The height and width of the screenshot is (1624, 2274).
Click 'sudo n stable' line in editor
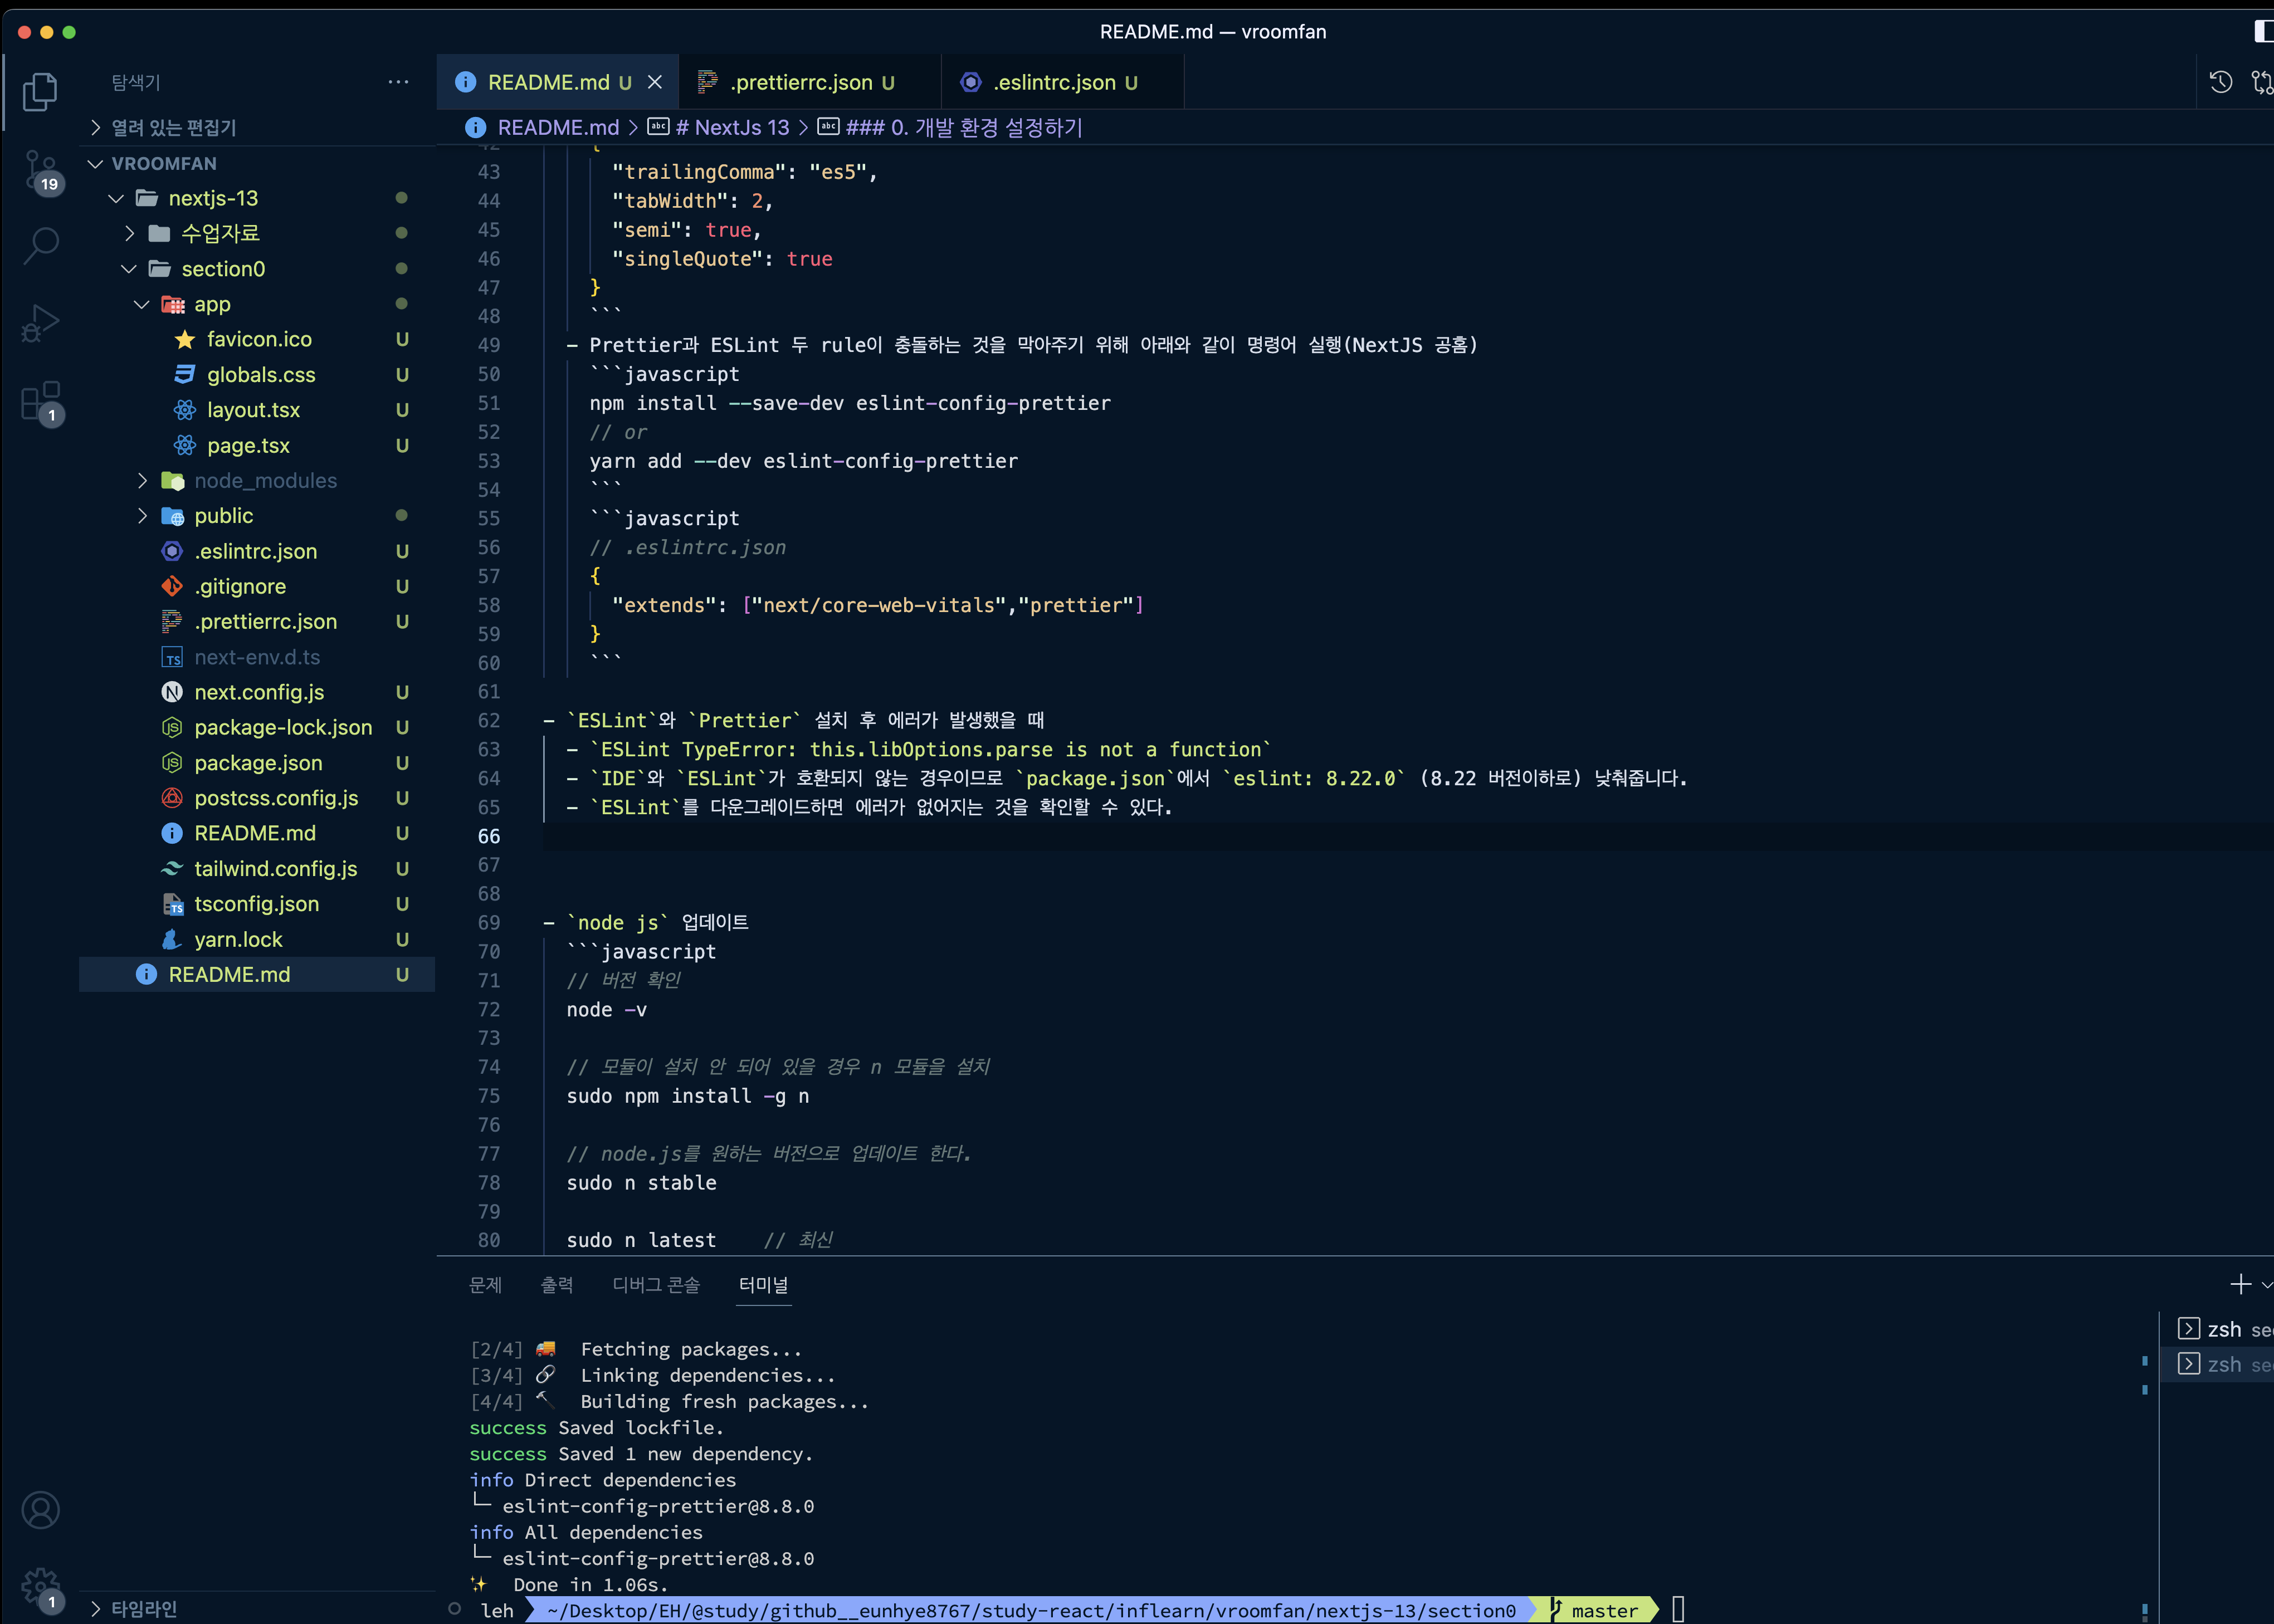coord(641,1183)
